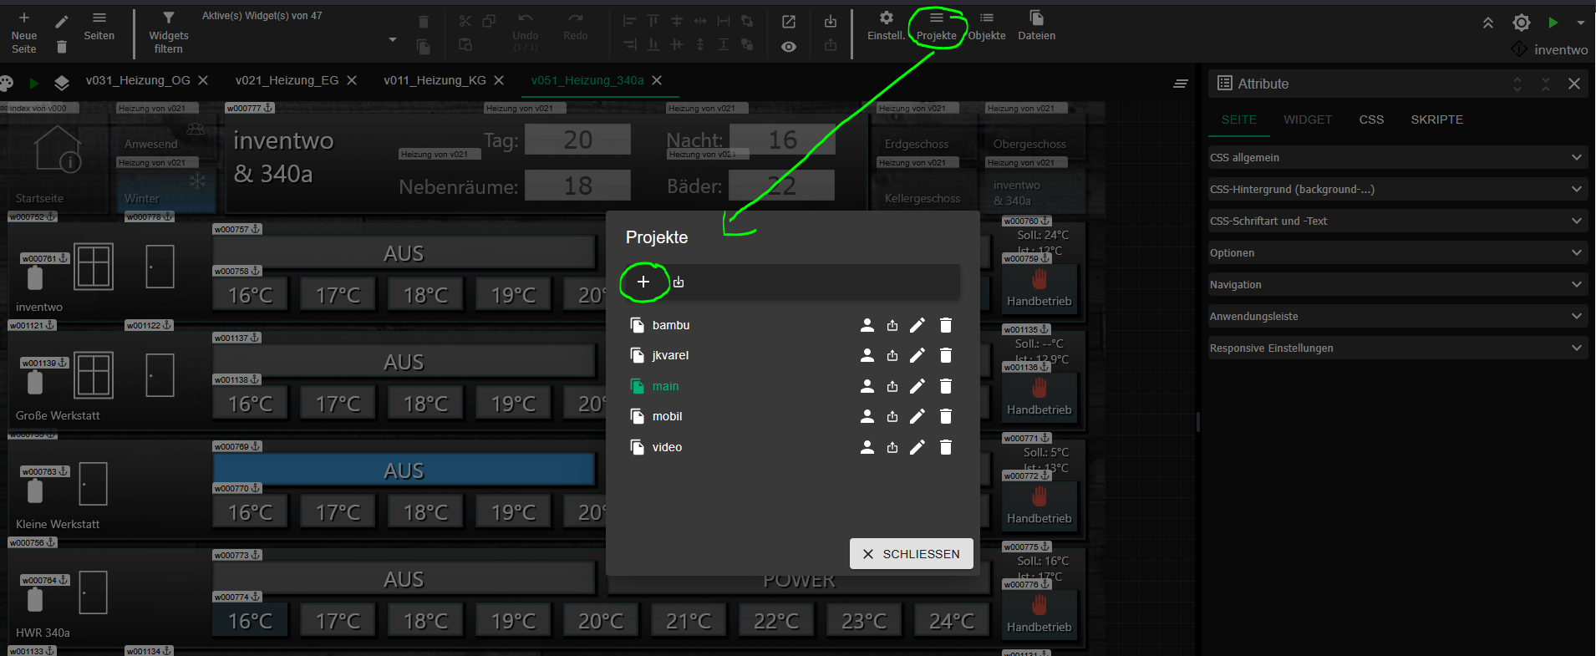This screenshot has width=1596, height=656.
Task: Close the Projekte dialog with SCHLIESSEN
Action: 912,554
